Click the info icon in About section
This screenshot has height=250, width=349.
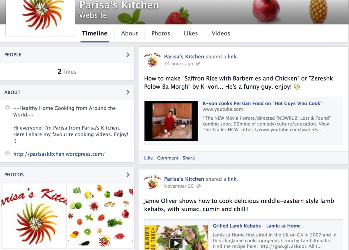click(8, 108)
